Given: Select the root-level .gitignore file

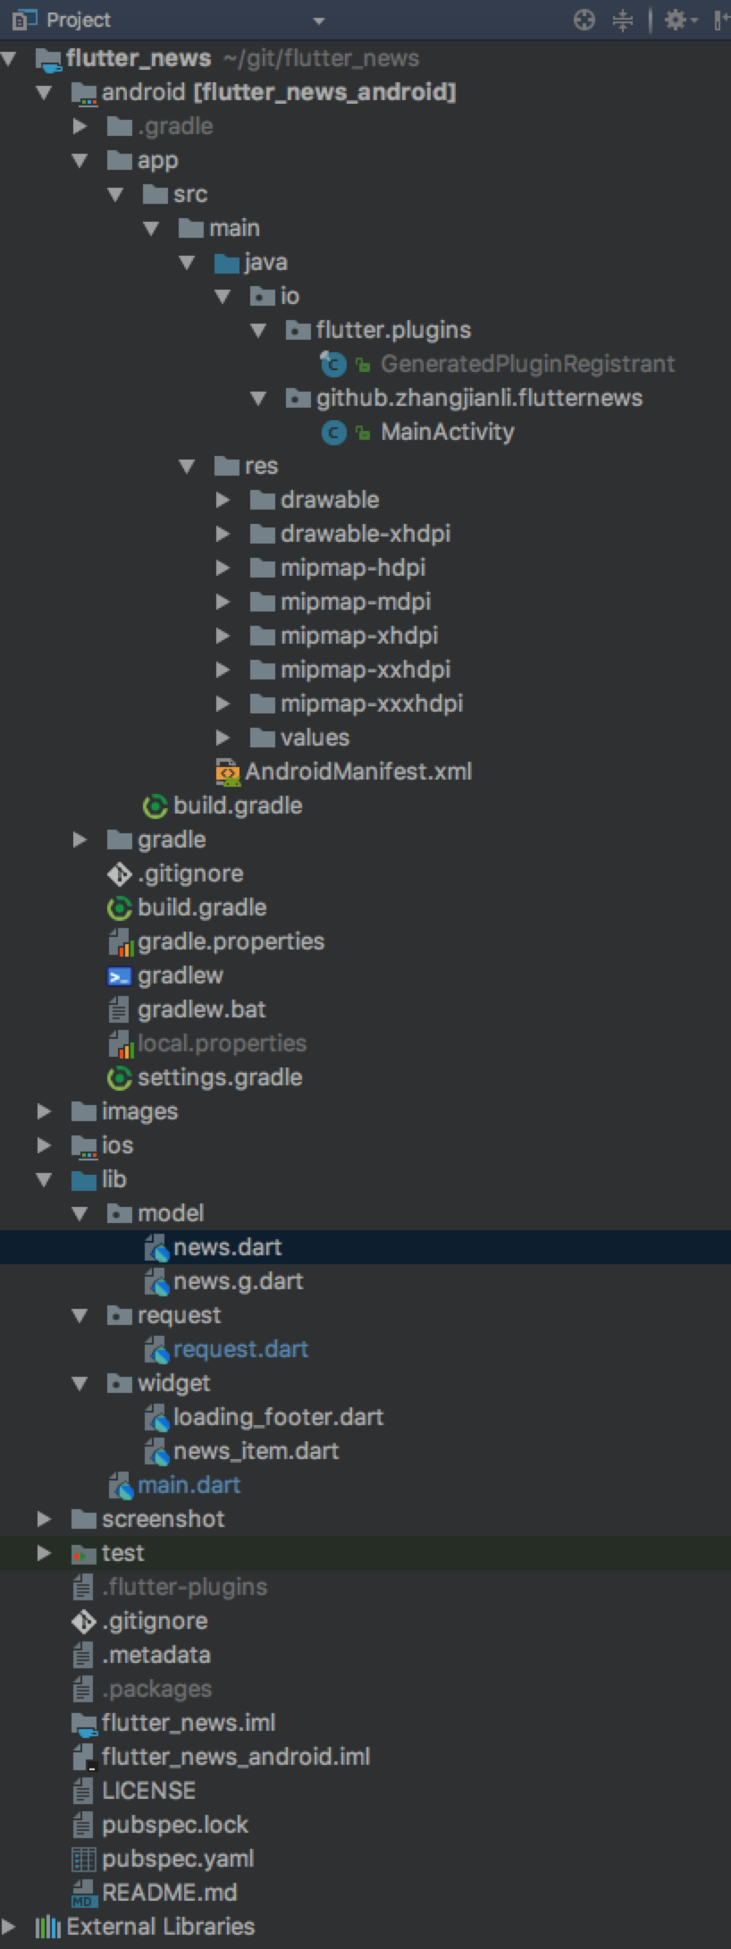Looking at the screenshot, I should tap(155, 1621).
